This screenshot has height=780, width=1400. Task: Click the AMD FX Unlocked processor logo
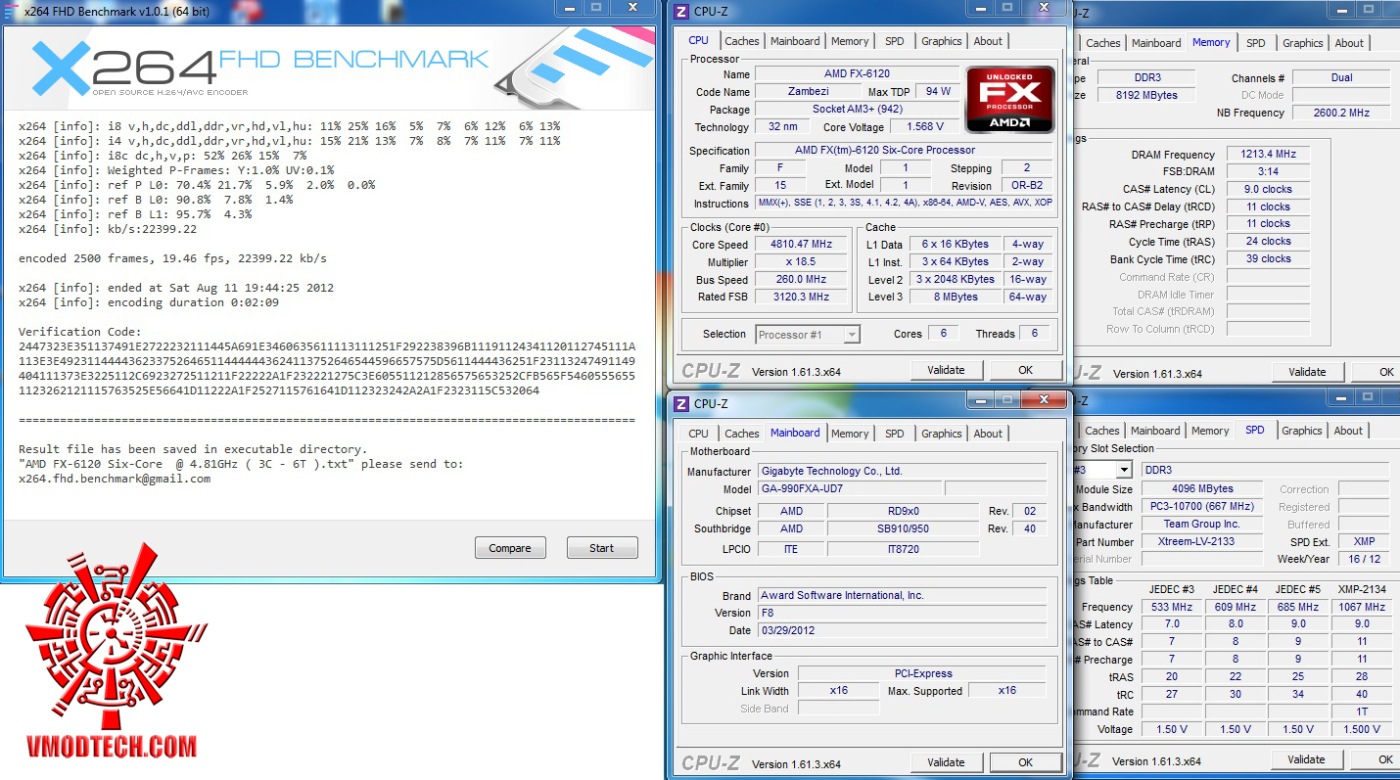coord(1010,100)
